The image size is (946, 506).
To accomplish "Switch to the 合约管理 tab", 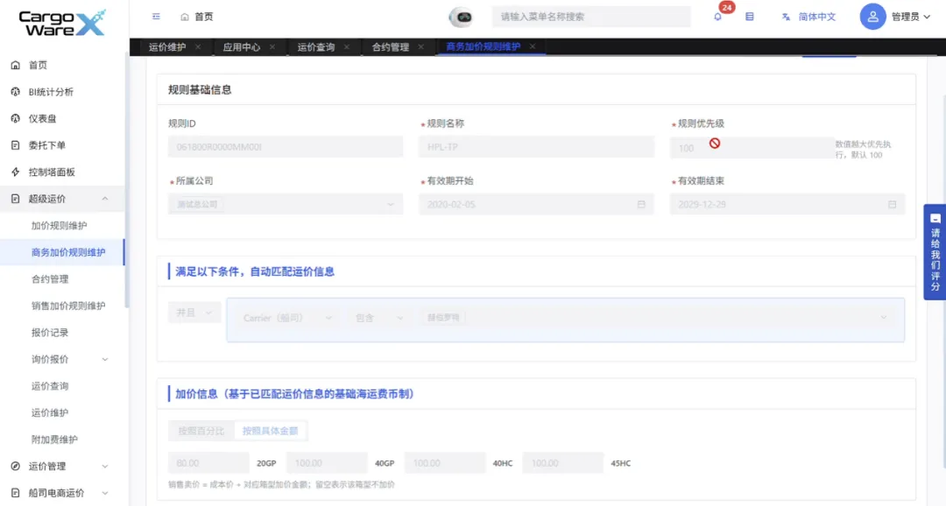I will pos(391,46).
